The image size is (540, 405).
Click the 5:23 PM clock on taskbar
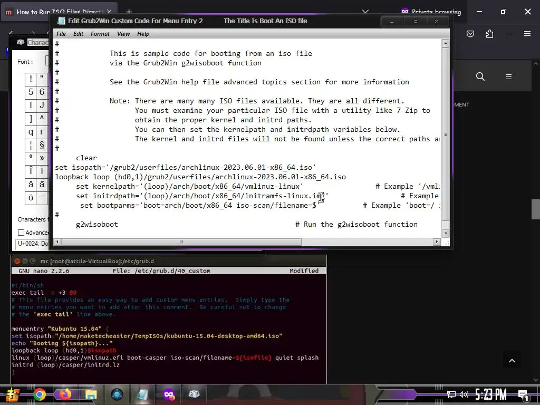click(x=491, y=394)
